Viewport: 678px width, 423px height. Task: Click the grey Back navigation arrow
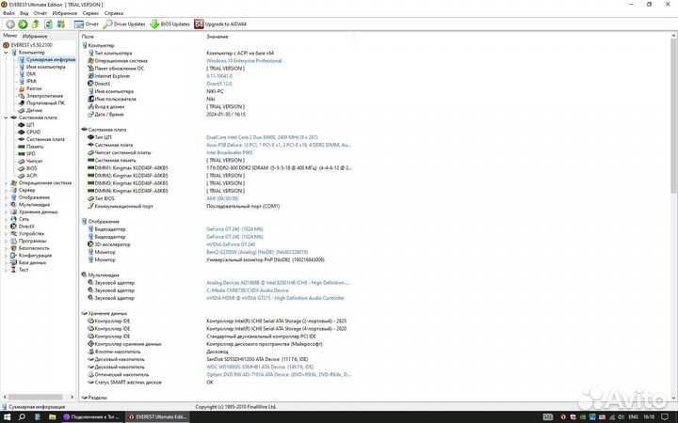pyautogui.click(x=10, y=24)
